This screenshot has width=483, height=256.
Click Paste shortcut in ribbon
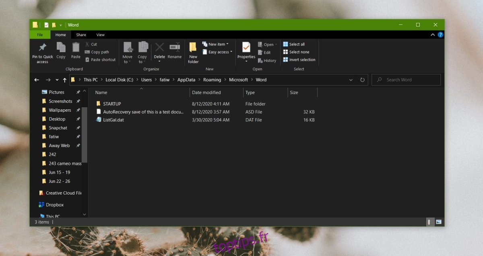click(100, 59)
